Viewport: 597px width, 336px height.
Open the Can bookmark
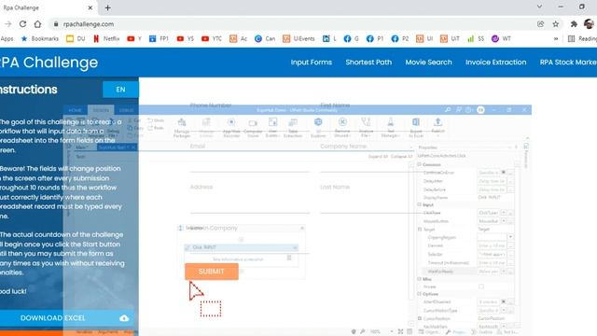click(x=265, y=38)
